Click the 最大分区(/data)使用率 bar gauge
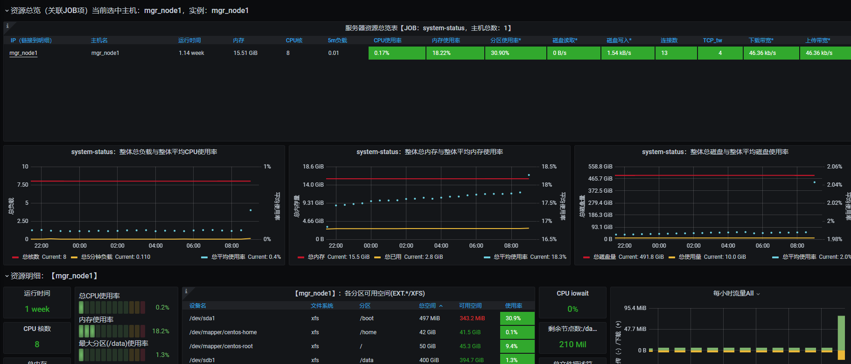Screen dimensions: 851x364 (x=112, y=355)
